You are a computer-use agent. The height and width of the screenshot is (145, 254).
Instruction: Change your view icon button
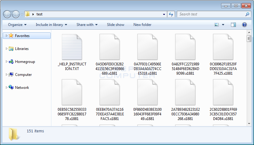pyautogui.click(x=216, y=25)
